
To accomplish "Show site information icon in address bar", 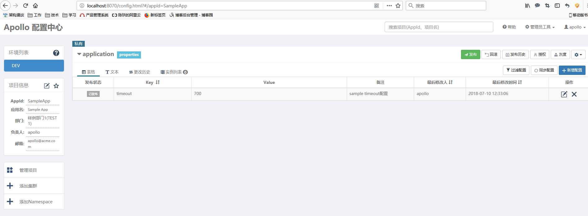I will pos(82,6).
